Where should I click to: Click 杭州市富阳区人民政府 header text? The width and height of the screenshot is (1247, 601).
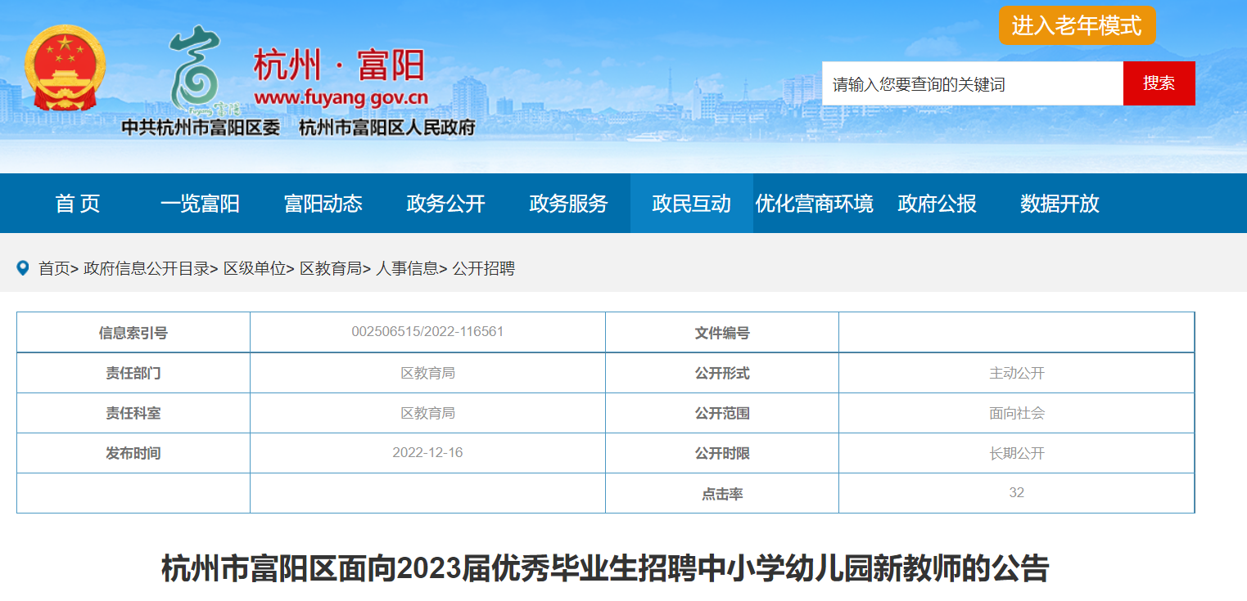[x=387, y=128]
